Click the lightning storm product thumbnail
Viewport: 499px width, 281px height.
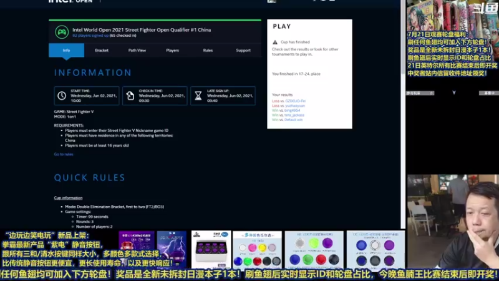172,249
